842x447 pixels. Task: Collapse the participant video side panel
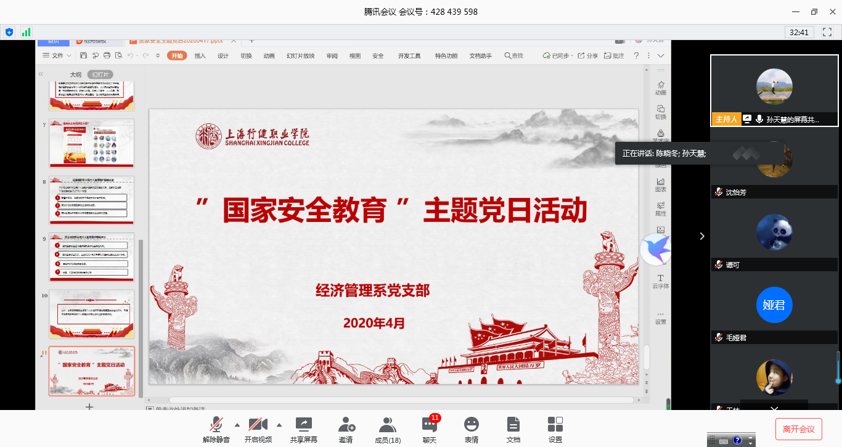click(701, 236)
